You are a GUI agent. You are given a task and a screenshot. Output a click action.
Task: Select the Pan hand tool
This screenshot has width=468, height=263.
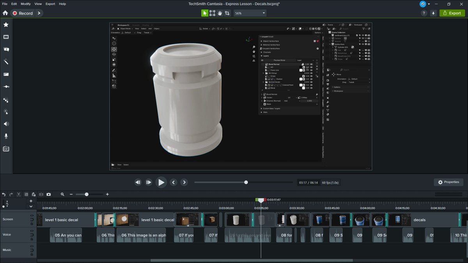coord(220,13)
